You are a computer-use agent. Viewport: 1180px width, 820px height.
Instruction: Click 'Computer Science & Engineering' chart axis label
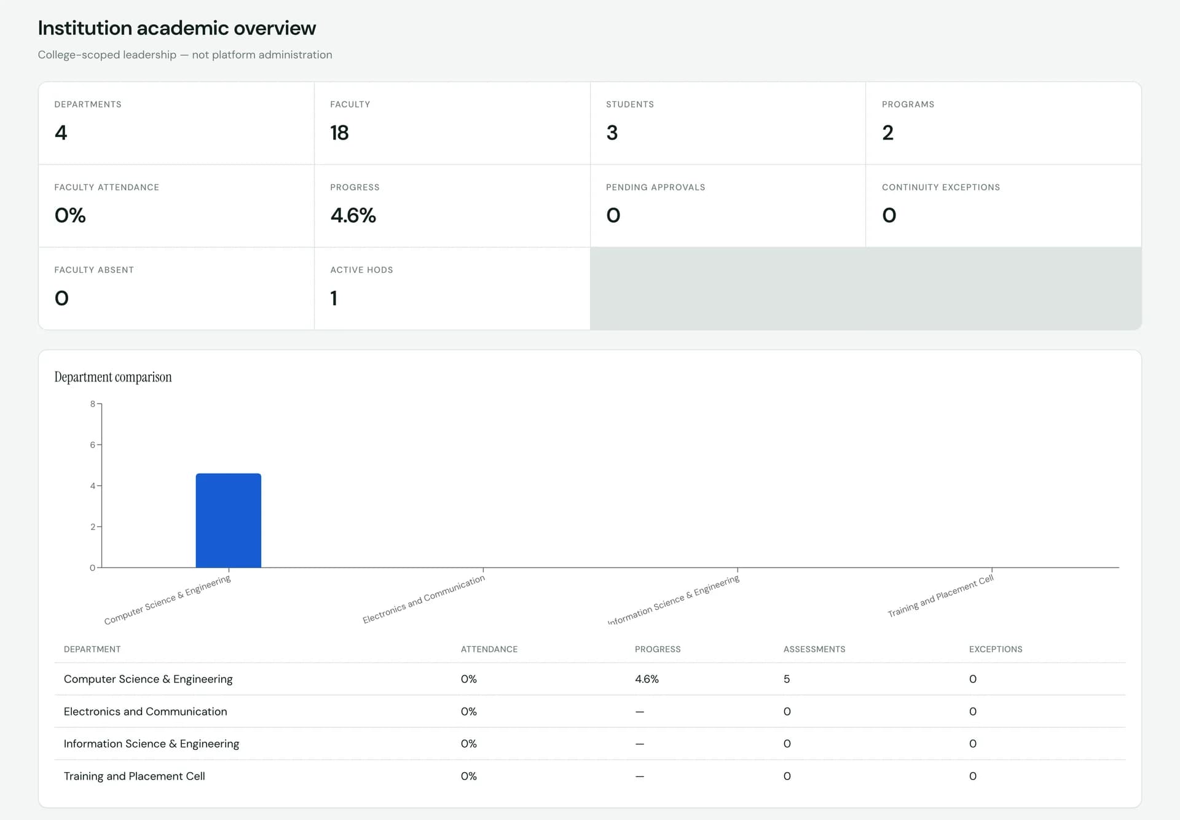click(x=168, y=600)
